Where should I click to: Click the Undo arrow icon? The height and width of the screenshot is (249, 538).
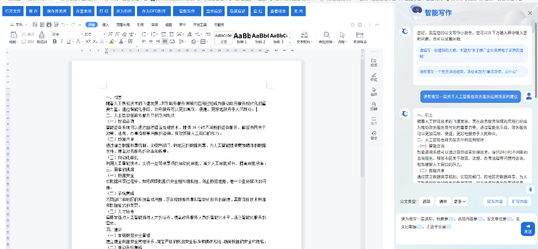coord(63,25)
